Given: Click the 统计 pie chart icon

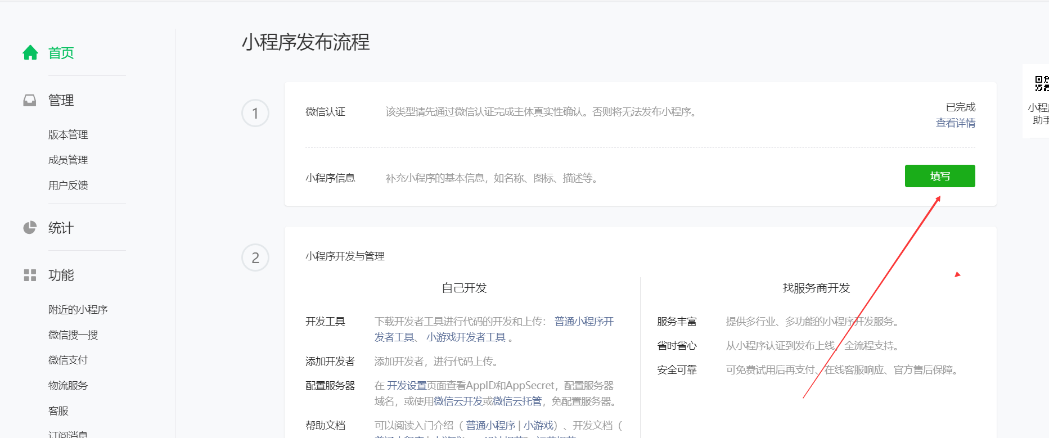Looking at the screenshot, I should (30, 228).
